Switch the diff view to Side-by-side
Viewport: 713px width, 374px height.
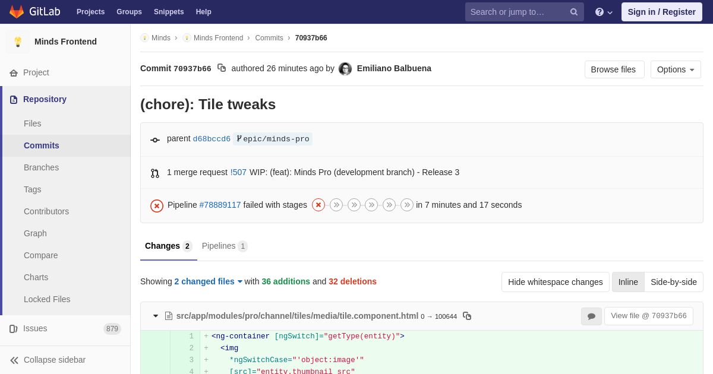coord(673,282)
